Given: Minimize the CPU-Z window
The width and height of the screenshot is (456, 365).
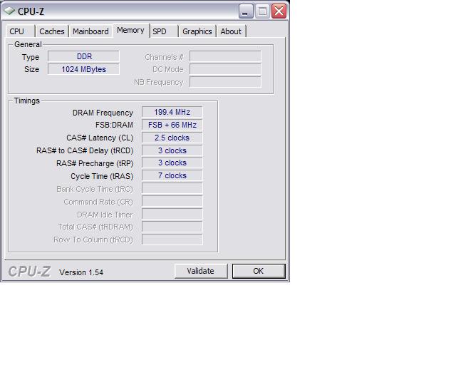Looking at the screenshot, I should (246, 11).
